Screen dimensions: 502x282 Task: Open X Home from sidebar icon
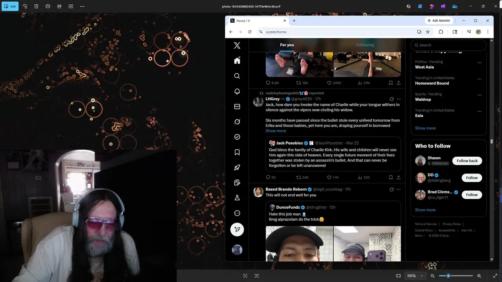pyautogui.click(x=237, y=61)
